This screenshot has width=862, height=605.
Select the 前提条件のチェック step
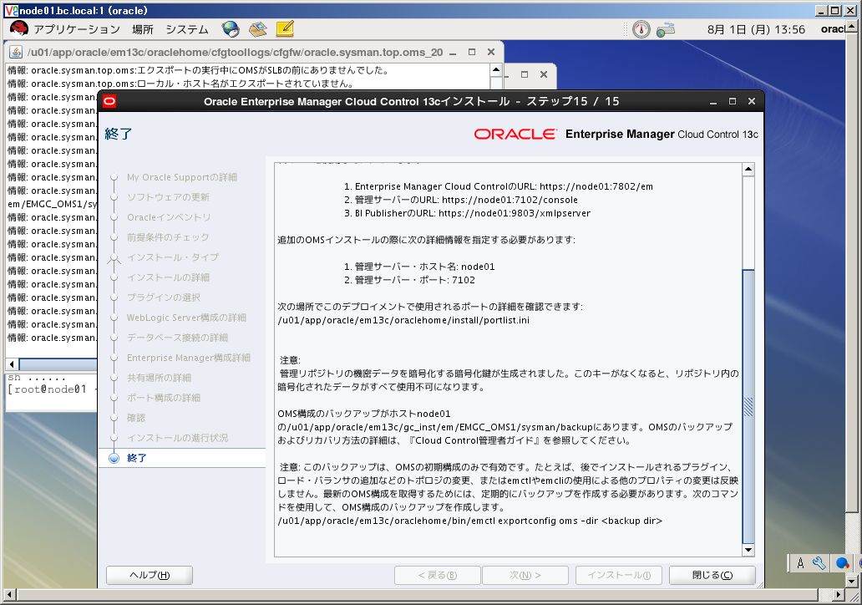pyautogui.click(x=168, y=237)
